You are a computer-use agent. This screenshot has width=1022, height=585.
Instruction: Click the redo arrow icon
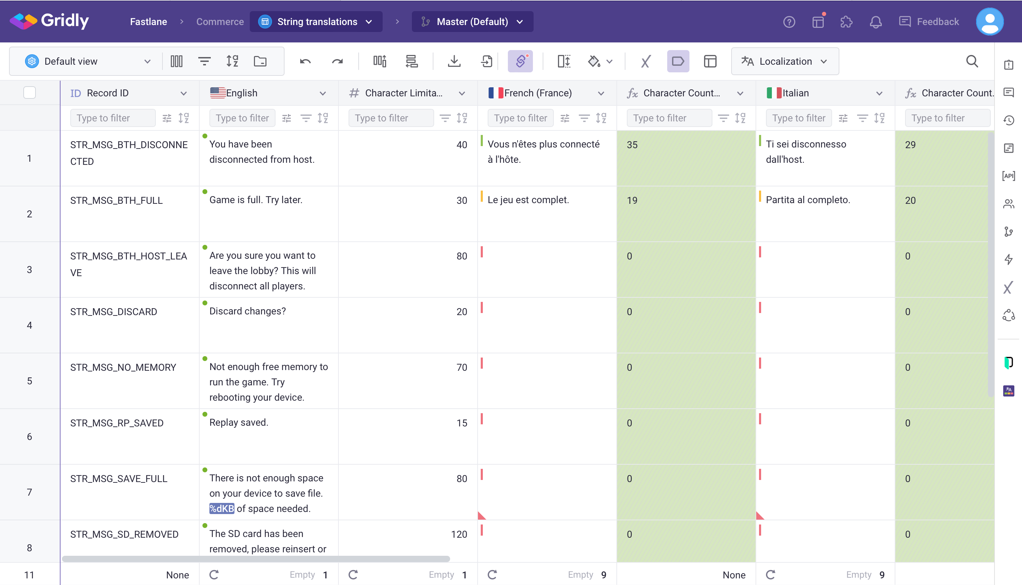click(x=337, y=62)
